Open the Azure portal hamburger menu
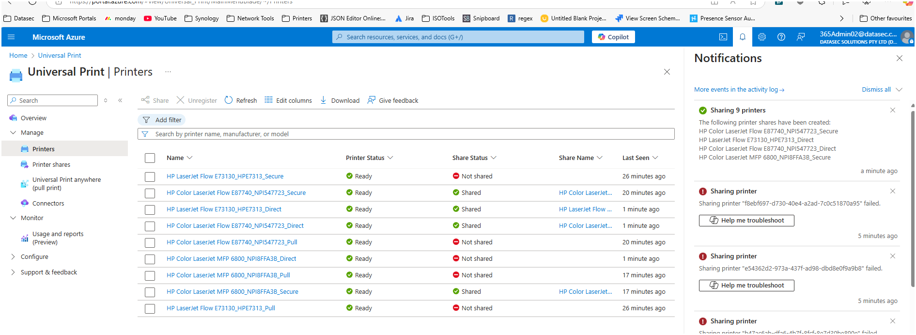The image size is (916, 335). tap(11, 37)
